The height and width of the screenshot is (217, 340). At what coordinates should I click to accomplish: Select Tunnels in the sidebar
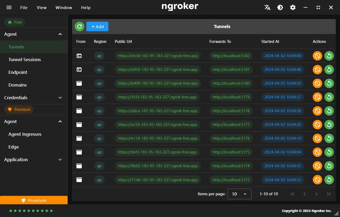[x=34, y=47]
